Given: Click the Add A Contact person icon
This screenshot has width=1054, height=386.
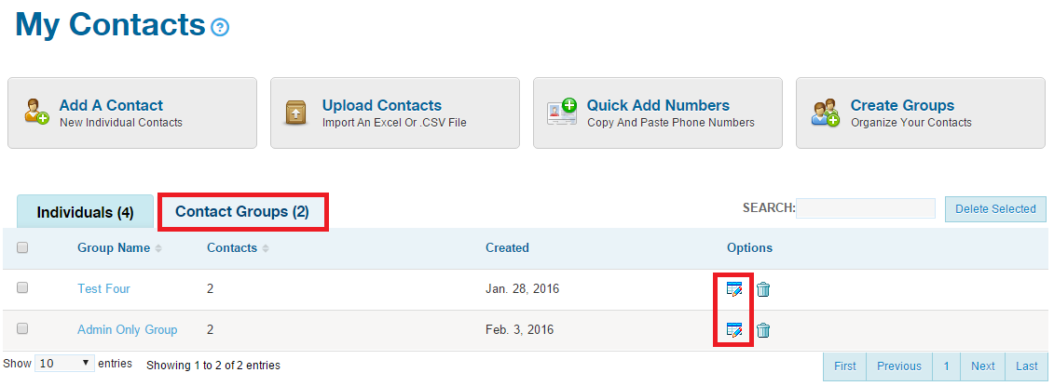Looking at the screenshot, I should pos(36,112).
